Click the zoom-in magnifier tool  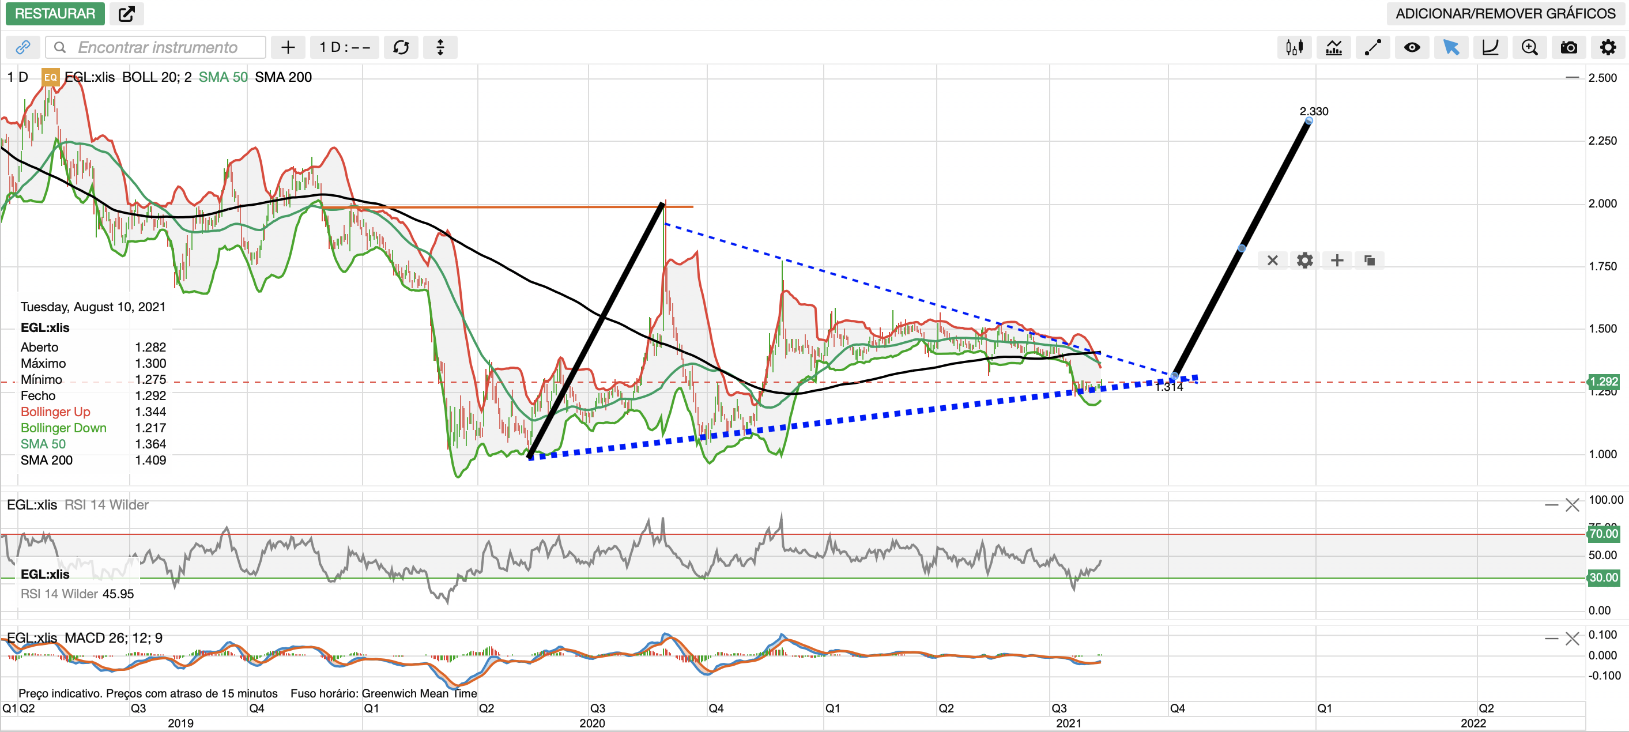(x=1529, y=47)
